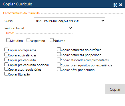
Task: Enable Copiar co-requisitos
Action: (6, 50)
